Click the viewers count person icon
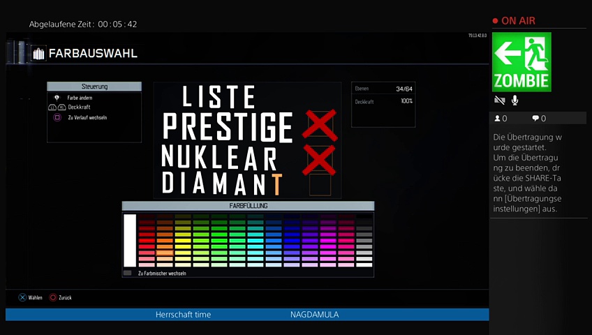 (x=497, y=119)
